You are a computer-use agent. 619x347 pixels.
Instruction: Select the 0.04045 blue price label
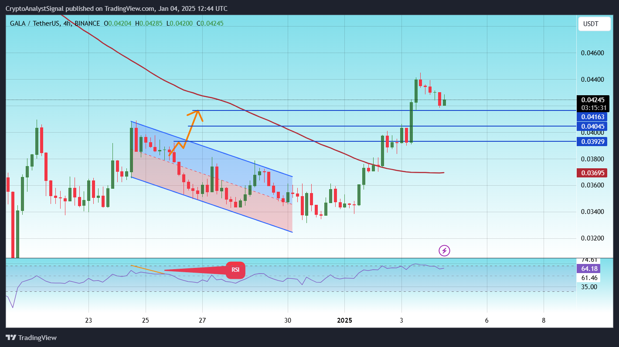593,127
